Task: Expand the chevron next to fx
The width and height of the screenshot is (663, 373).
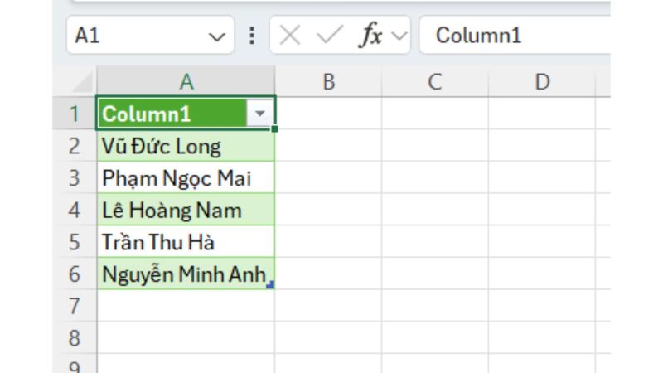Action: point(399,36)
